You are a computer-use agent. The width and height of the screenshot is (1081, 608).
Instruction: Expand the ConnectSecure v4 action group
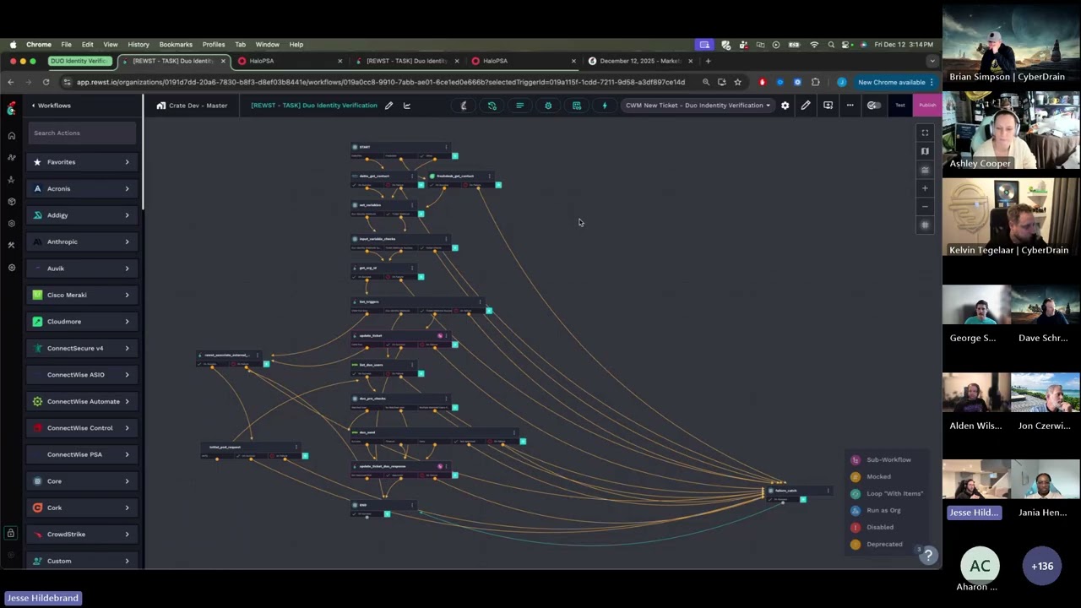[x=82, y=348]
